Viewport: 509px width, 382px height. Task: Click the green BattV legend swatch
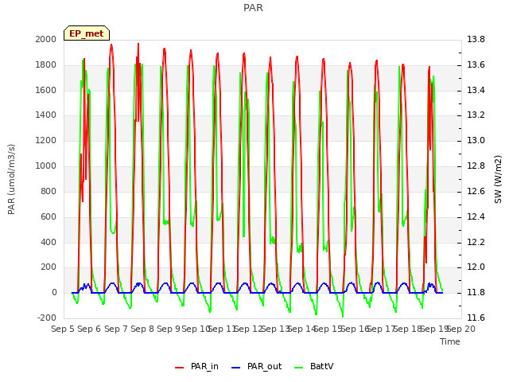point(299,368)
